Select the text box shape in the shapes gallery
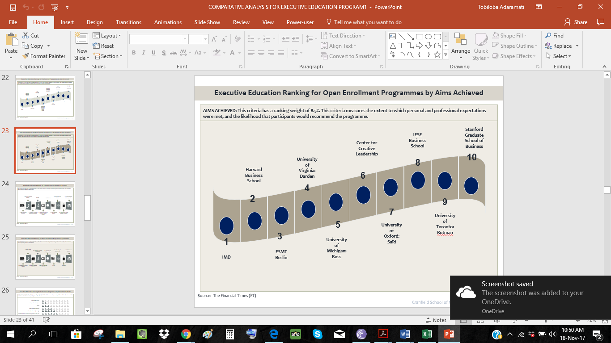This screenshot has width=611, height=343. 392,37
